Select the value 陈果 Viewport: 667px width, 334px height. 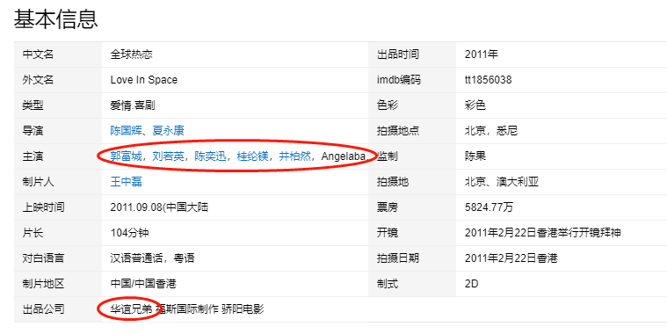pos(475,156)
